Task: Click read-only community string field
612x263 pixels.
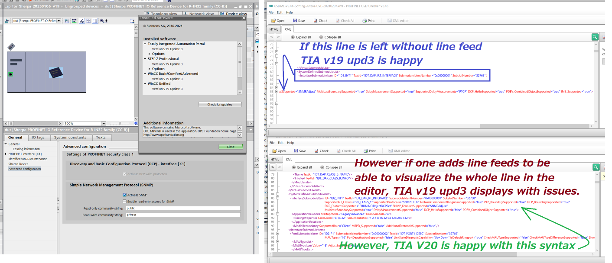Action: tap(182, 208)
